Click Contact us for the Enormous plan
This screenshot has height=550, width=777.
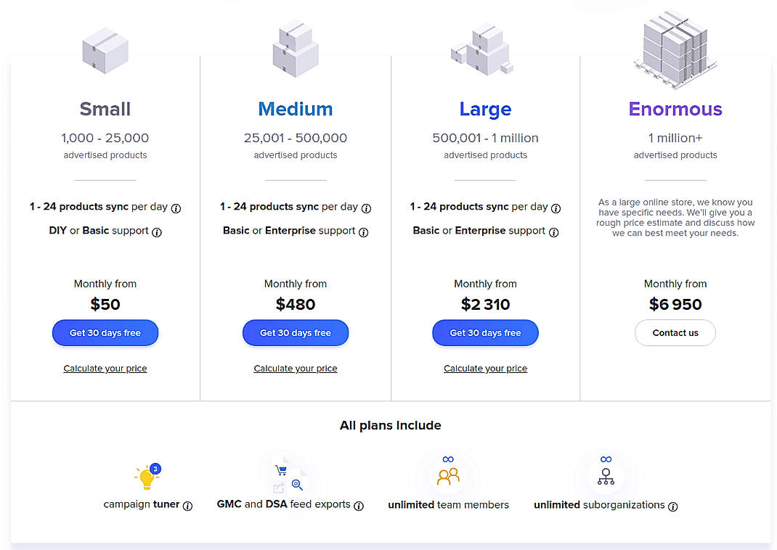coord(675,332)
